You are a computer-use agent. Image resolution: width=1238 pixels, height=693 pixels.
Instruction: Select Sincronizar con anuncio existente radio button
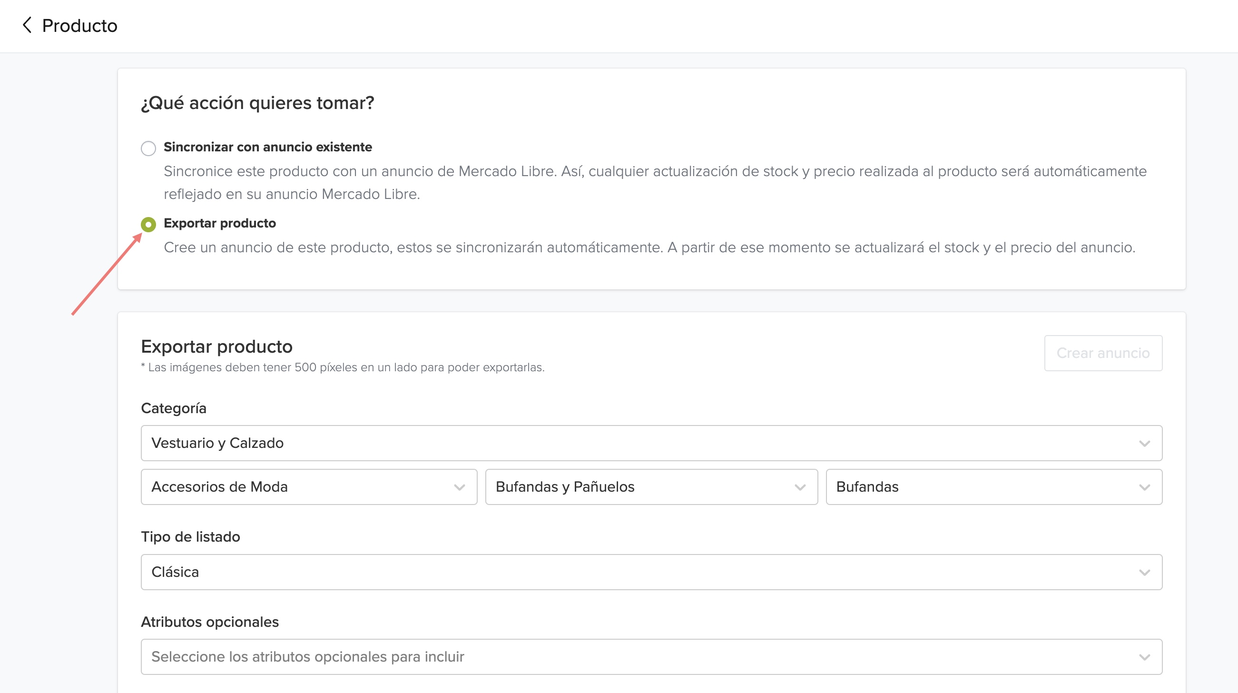pos(148,148)
